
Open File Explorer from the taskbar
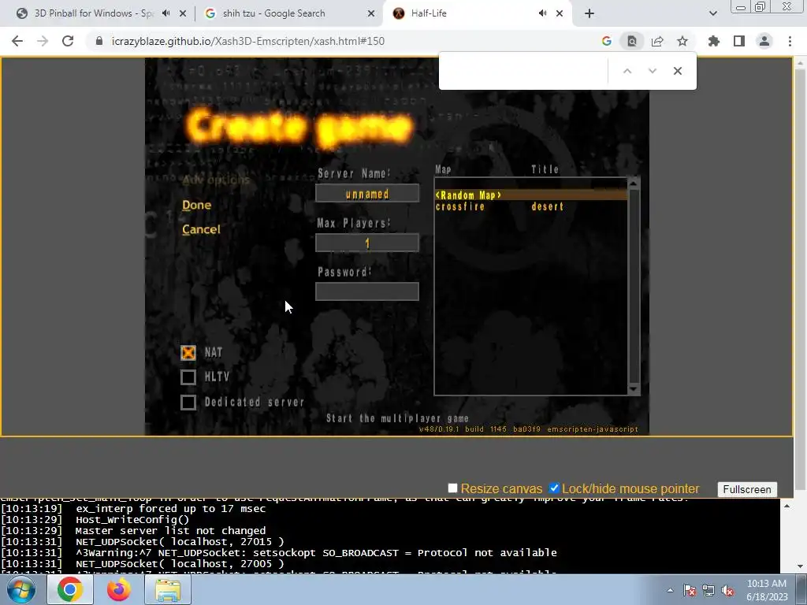point(168,590)
